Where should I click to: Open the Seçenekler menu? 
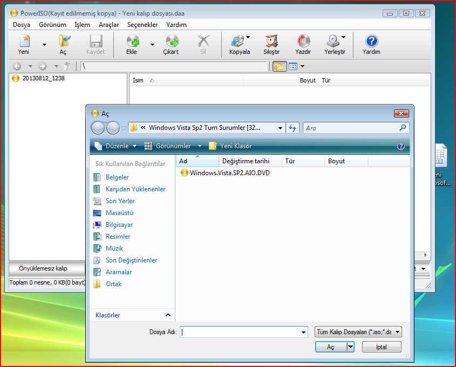point(142,25)
